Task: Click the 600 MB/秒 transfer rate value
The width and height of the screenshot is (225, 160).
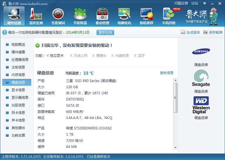Action: click(75, 112)
